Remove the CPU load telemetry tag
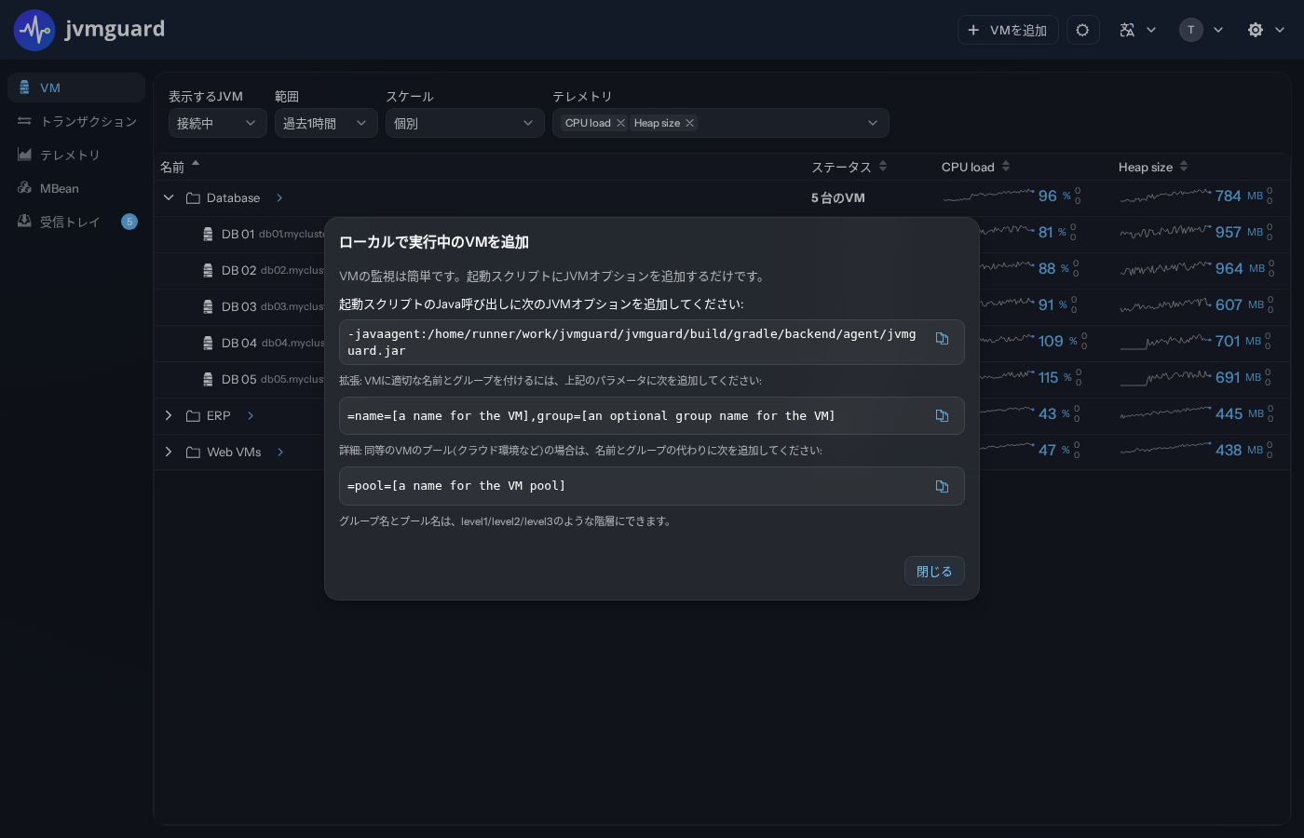1304x838 pixels. point(620,123)
